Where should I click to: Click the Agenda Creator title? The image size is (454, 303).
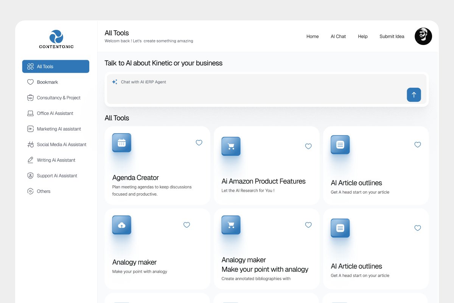tap(135, 178)
